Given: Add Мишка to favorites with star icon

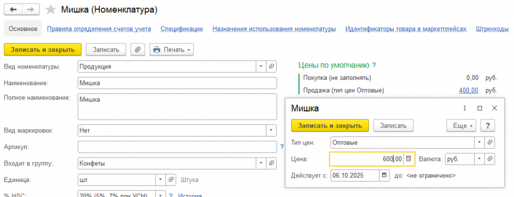Looking at the screenshot, I should [x=51, y=10].
